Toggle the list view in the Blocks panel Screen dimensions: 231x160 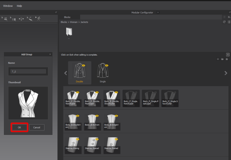coord(229,22)
